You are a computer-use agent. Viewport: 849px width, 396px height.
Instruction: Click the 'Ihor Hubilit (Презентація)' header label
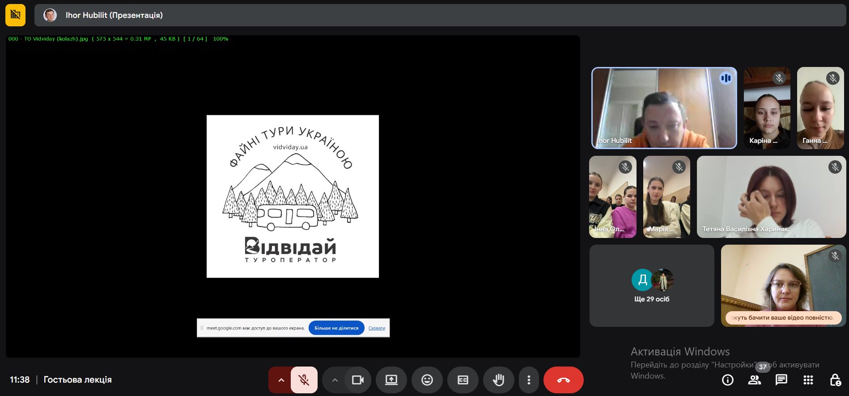pyautogui.click(x=114, y=15)
